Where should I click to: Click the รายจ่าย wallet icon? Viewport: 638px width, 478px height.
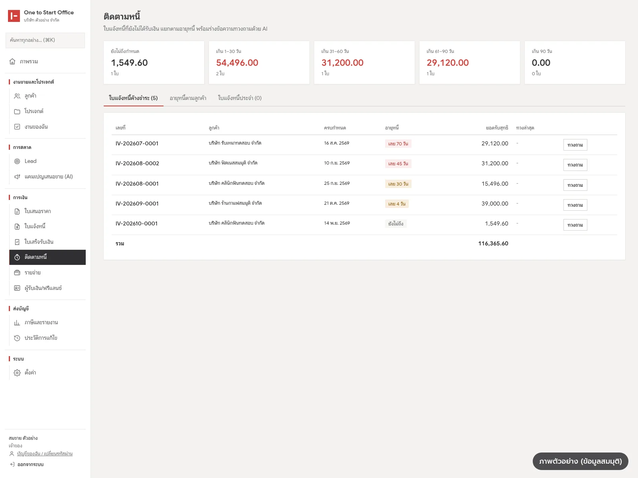click(17, 273)
